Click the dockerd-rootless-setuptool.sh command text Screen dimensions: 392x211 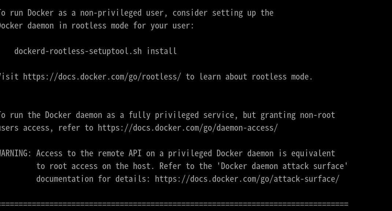(78, 51)
